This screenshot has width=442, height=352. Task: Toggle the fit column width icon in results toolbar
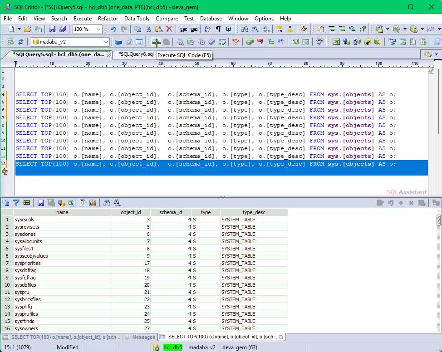coord(27,203)
